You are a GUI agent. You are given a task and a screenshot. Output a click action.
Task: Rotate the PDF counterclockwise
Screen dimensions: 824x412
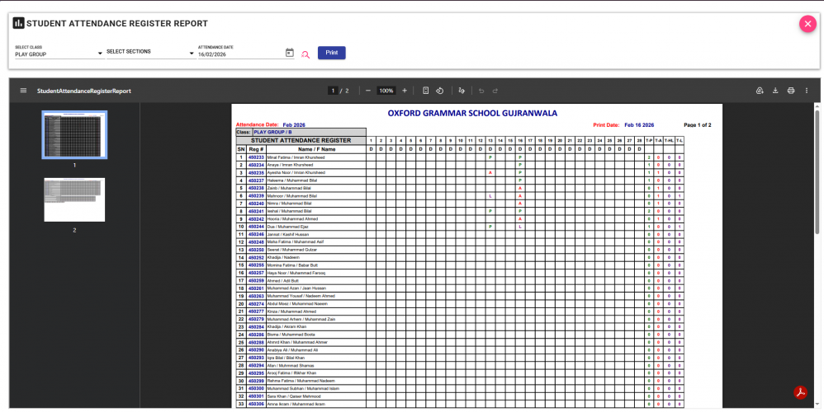pyautogui.click(x=440, y=91)
